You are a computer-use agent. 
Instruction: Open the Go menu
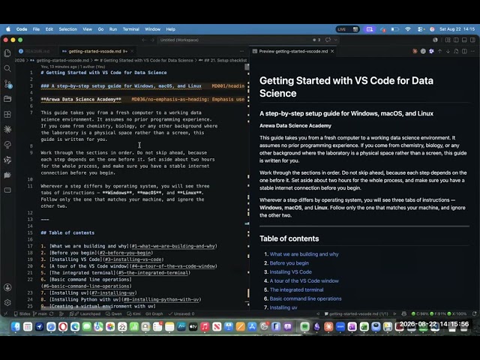100,29
